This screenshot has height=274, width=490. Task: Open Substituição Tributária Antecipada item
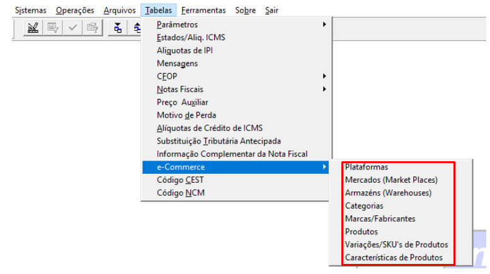point(219,141)
